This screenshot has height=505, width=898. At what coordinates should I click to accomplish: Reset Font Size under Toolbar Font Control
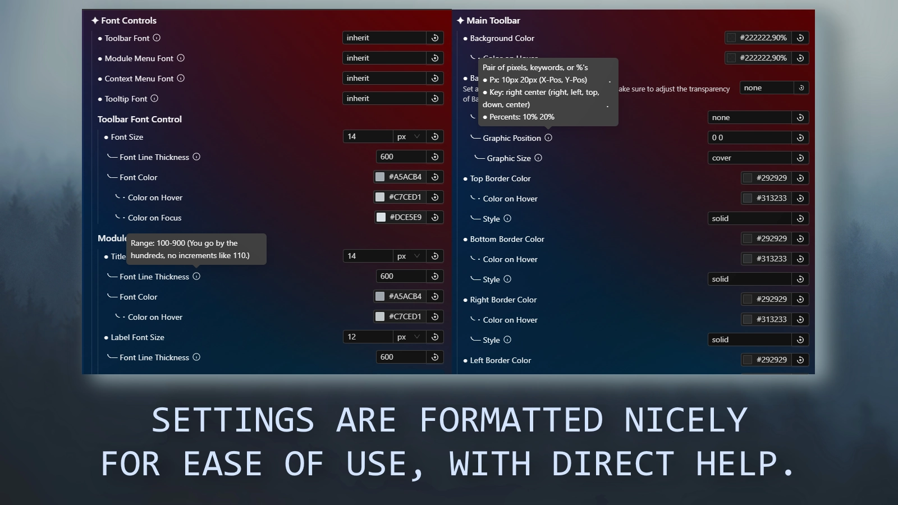pos(435,137)
